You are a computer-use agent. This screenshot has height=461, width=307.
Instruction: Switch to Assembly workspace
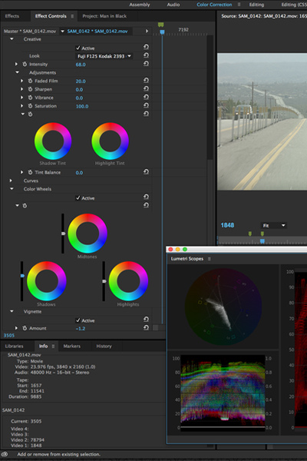tap(140, 5)
